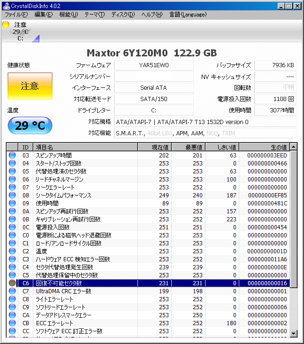
Task: Click the status orb of row C1 ロード/アンロードサイクル回数
Action: [x=12, y=243]
